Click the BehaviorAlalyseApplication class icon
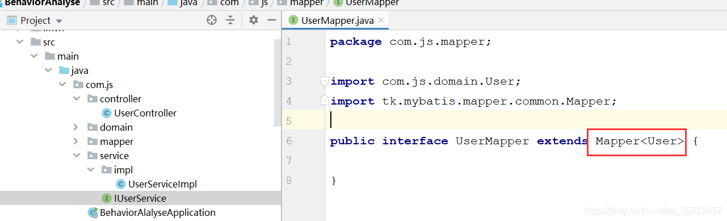Image resolution: width=727 pixels, height=221 pixels. tap(93, 212)
